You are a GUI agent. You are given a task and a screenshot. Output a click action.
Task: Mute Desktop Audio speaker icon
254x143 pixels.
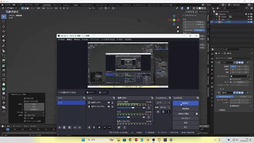tap(144, 108)
